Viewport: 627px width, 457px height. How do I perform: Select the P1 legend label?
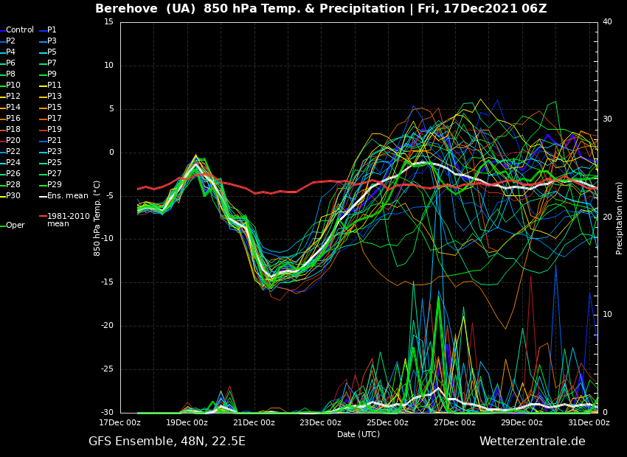(52, 30)
